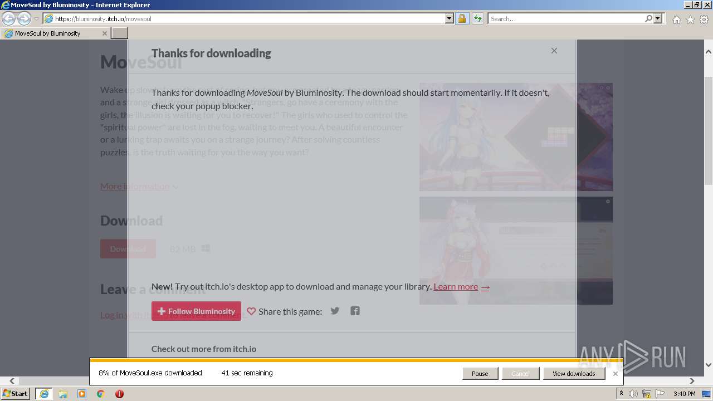
Task: Click the address bar URL field
Action: click(244, 18)
